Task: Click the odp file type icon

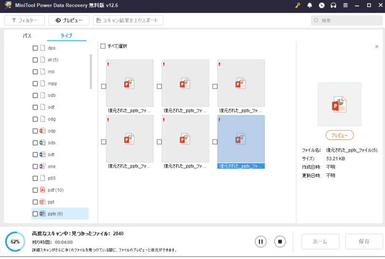Action: 43,131
